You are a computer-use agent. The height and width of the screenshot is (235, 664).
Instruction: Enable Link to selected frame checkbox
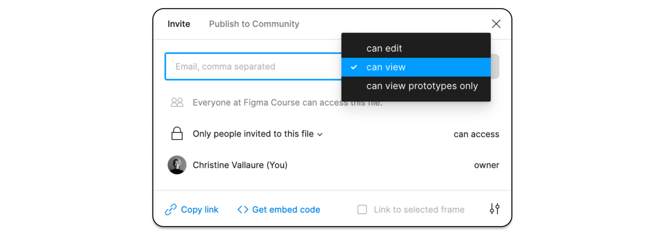point(362,209)
